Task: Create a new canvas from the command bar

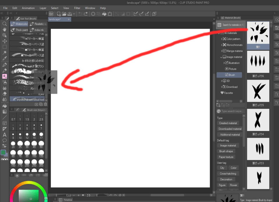Action: tap(59, 14)
